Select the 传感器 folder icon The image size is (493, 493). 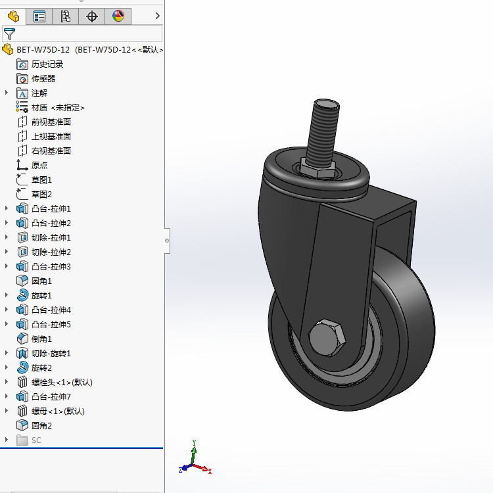pyautogui.click(x=22, y=79)
